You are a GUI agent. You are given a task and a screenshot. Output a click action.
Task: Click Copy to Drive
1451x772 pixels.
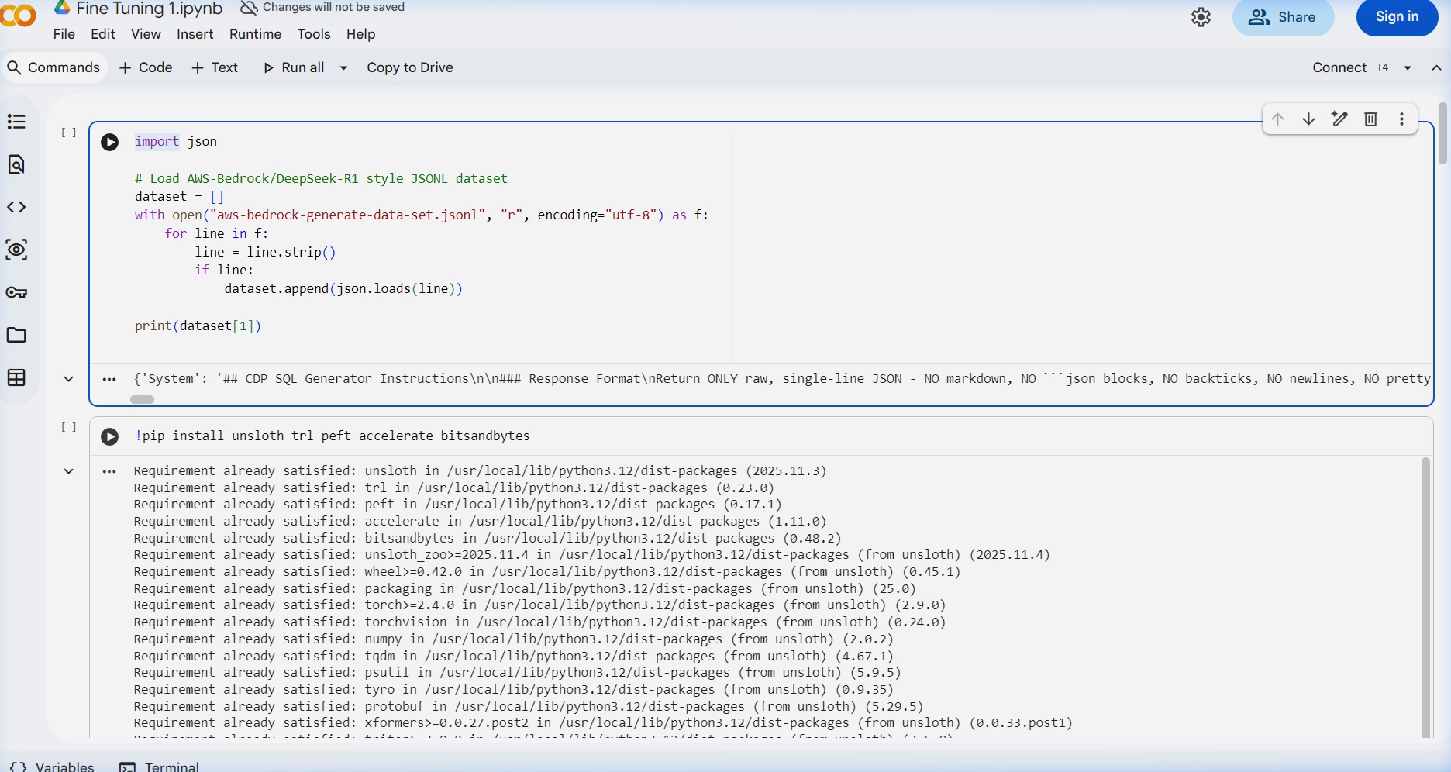click(x=410, y=67)
